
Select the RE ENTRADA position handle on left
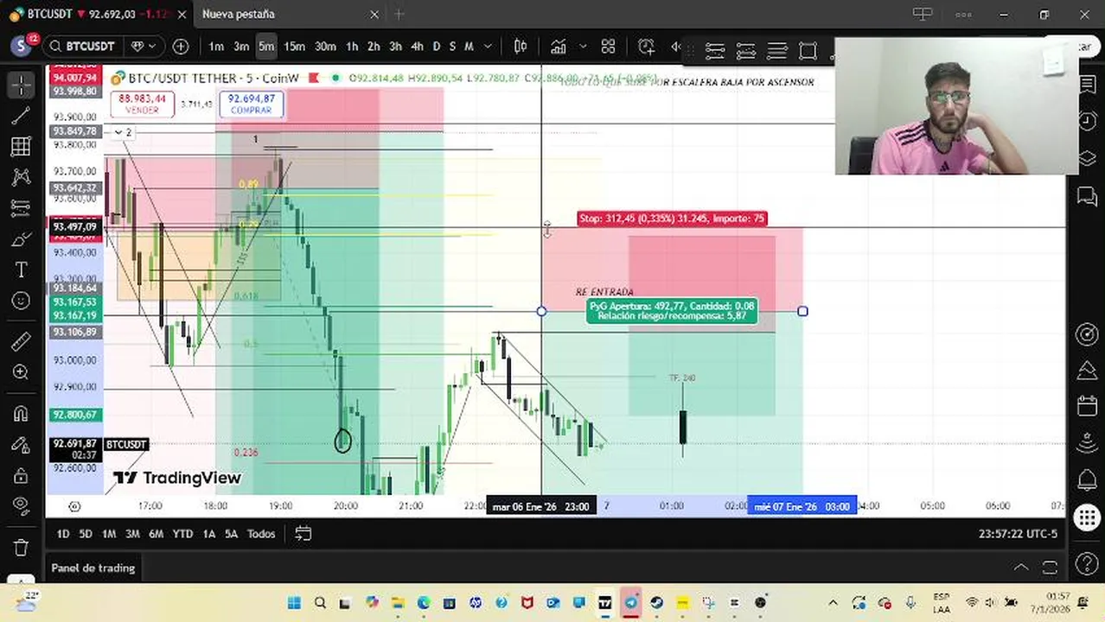pyautogui.click(x=541, y=311)
